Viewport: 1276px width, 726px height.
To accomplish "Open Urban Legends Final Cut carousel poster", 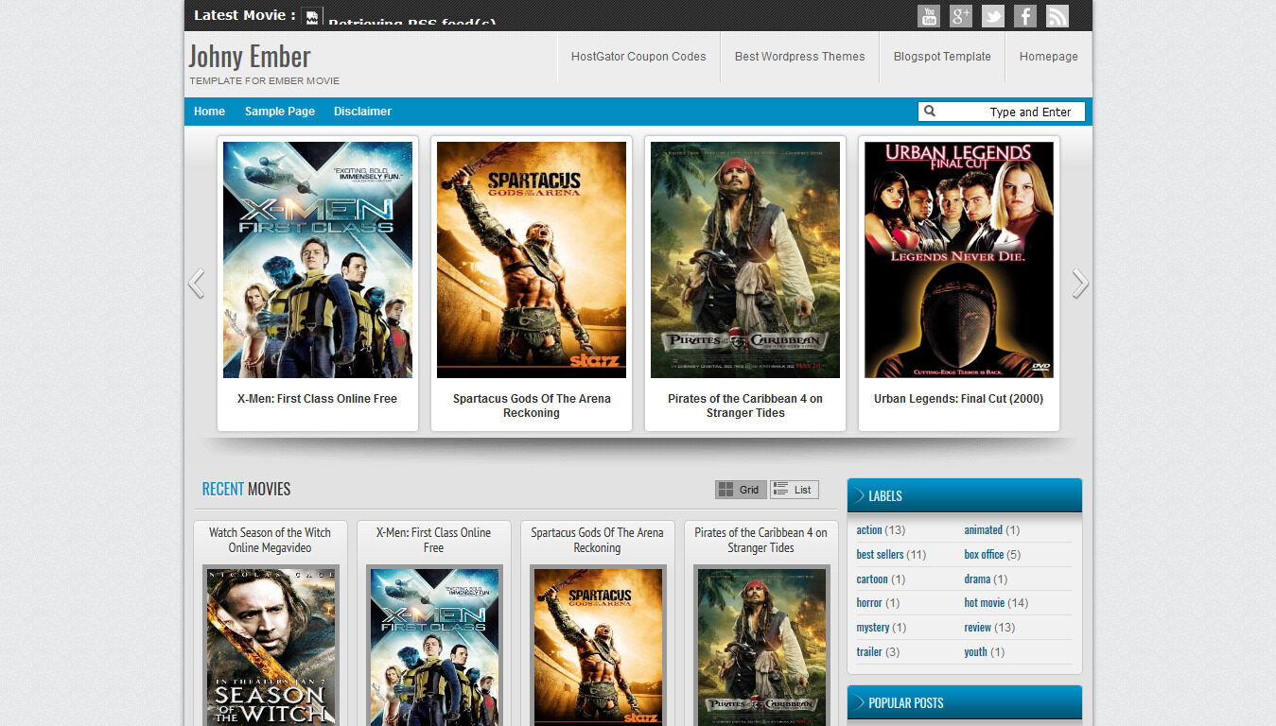I will point(959,260).
